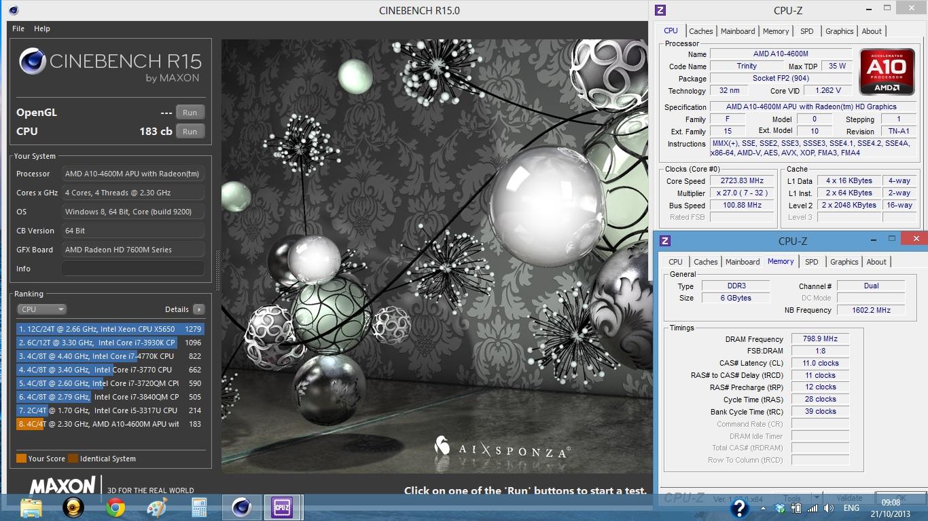
Task: Open Graphics tab in CPU-Z Memory window
Action: (844, 262)
